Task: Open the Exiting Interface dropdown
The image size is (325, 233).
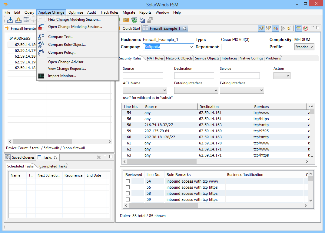Action: (x=242, y=90)
